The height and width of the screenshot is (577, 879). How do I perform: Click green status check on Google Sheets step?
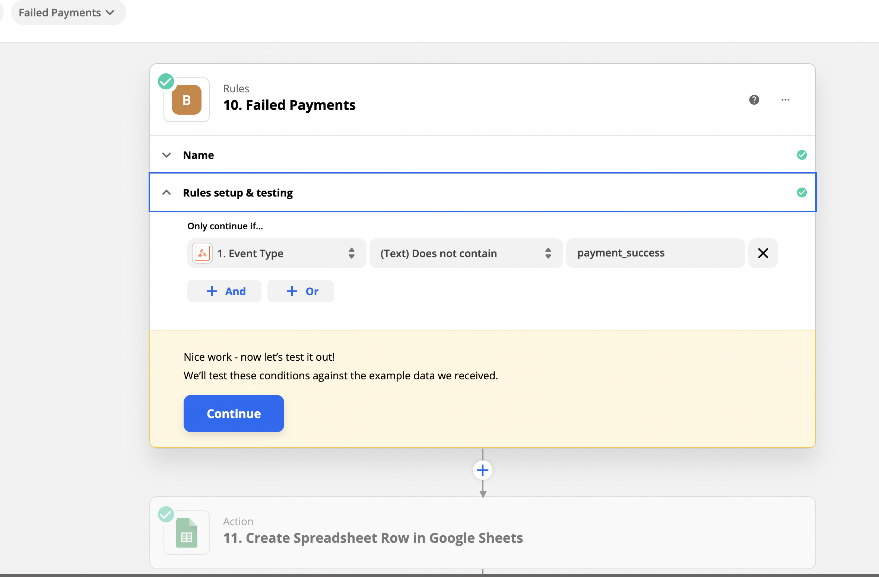[166, 514]
